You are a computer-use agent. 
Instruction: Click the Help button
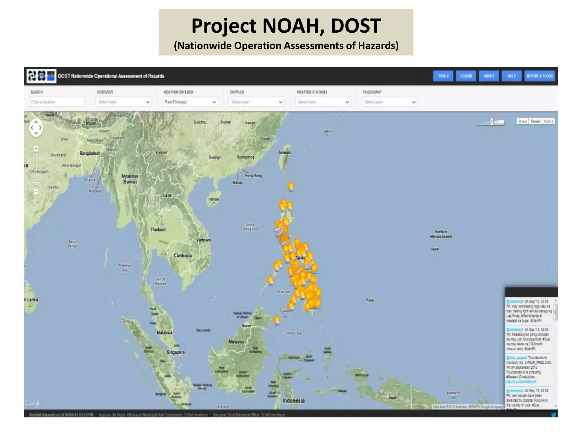512,76
